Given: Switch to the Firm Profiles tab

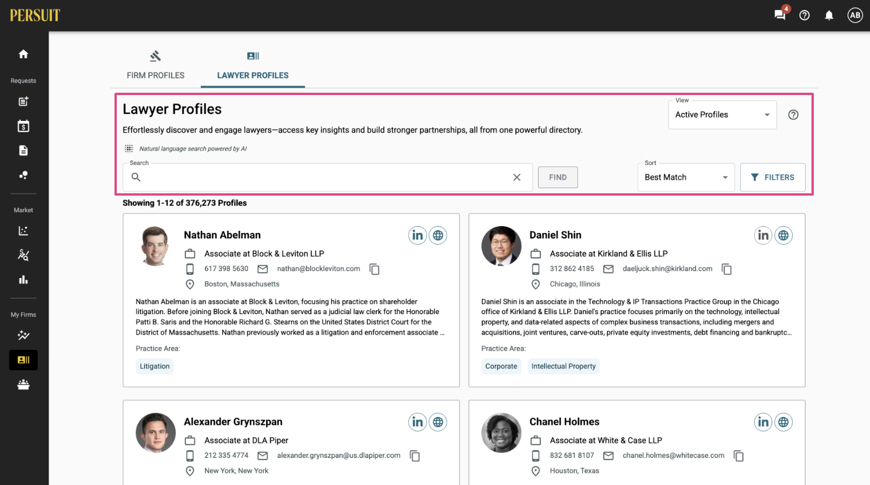Looking at the screenshot, I should point(156,66).
